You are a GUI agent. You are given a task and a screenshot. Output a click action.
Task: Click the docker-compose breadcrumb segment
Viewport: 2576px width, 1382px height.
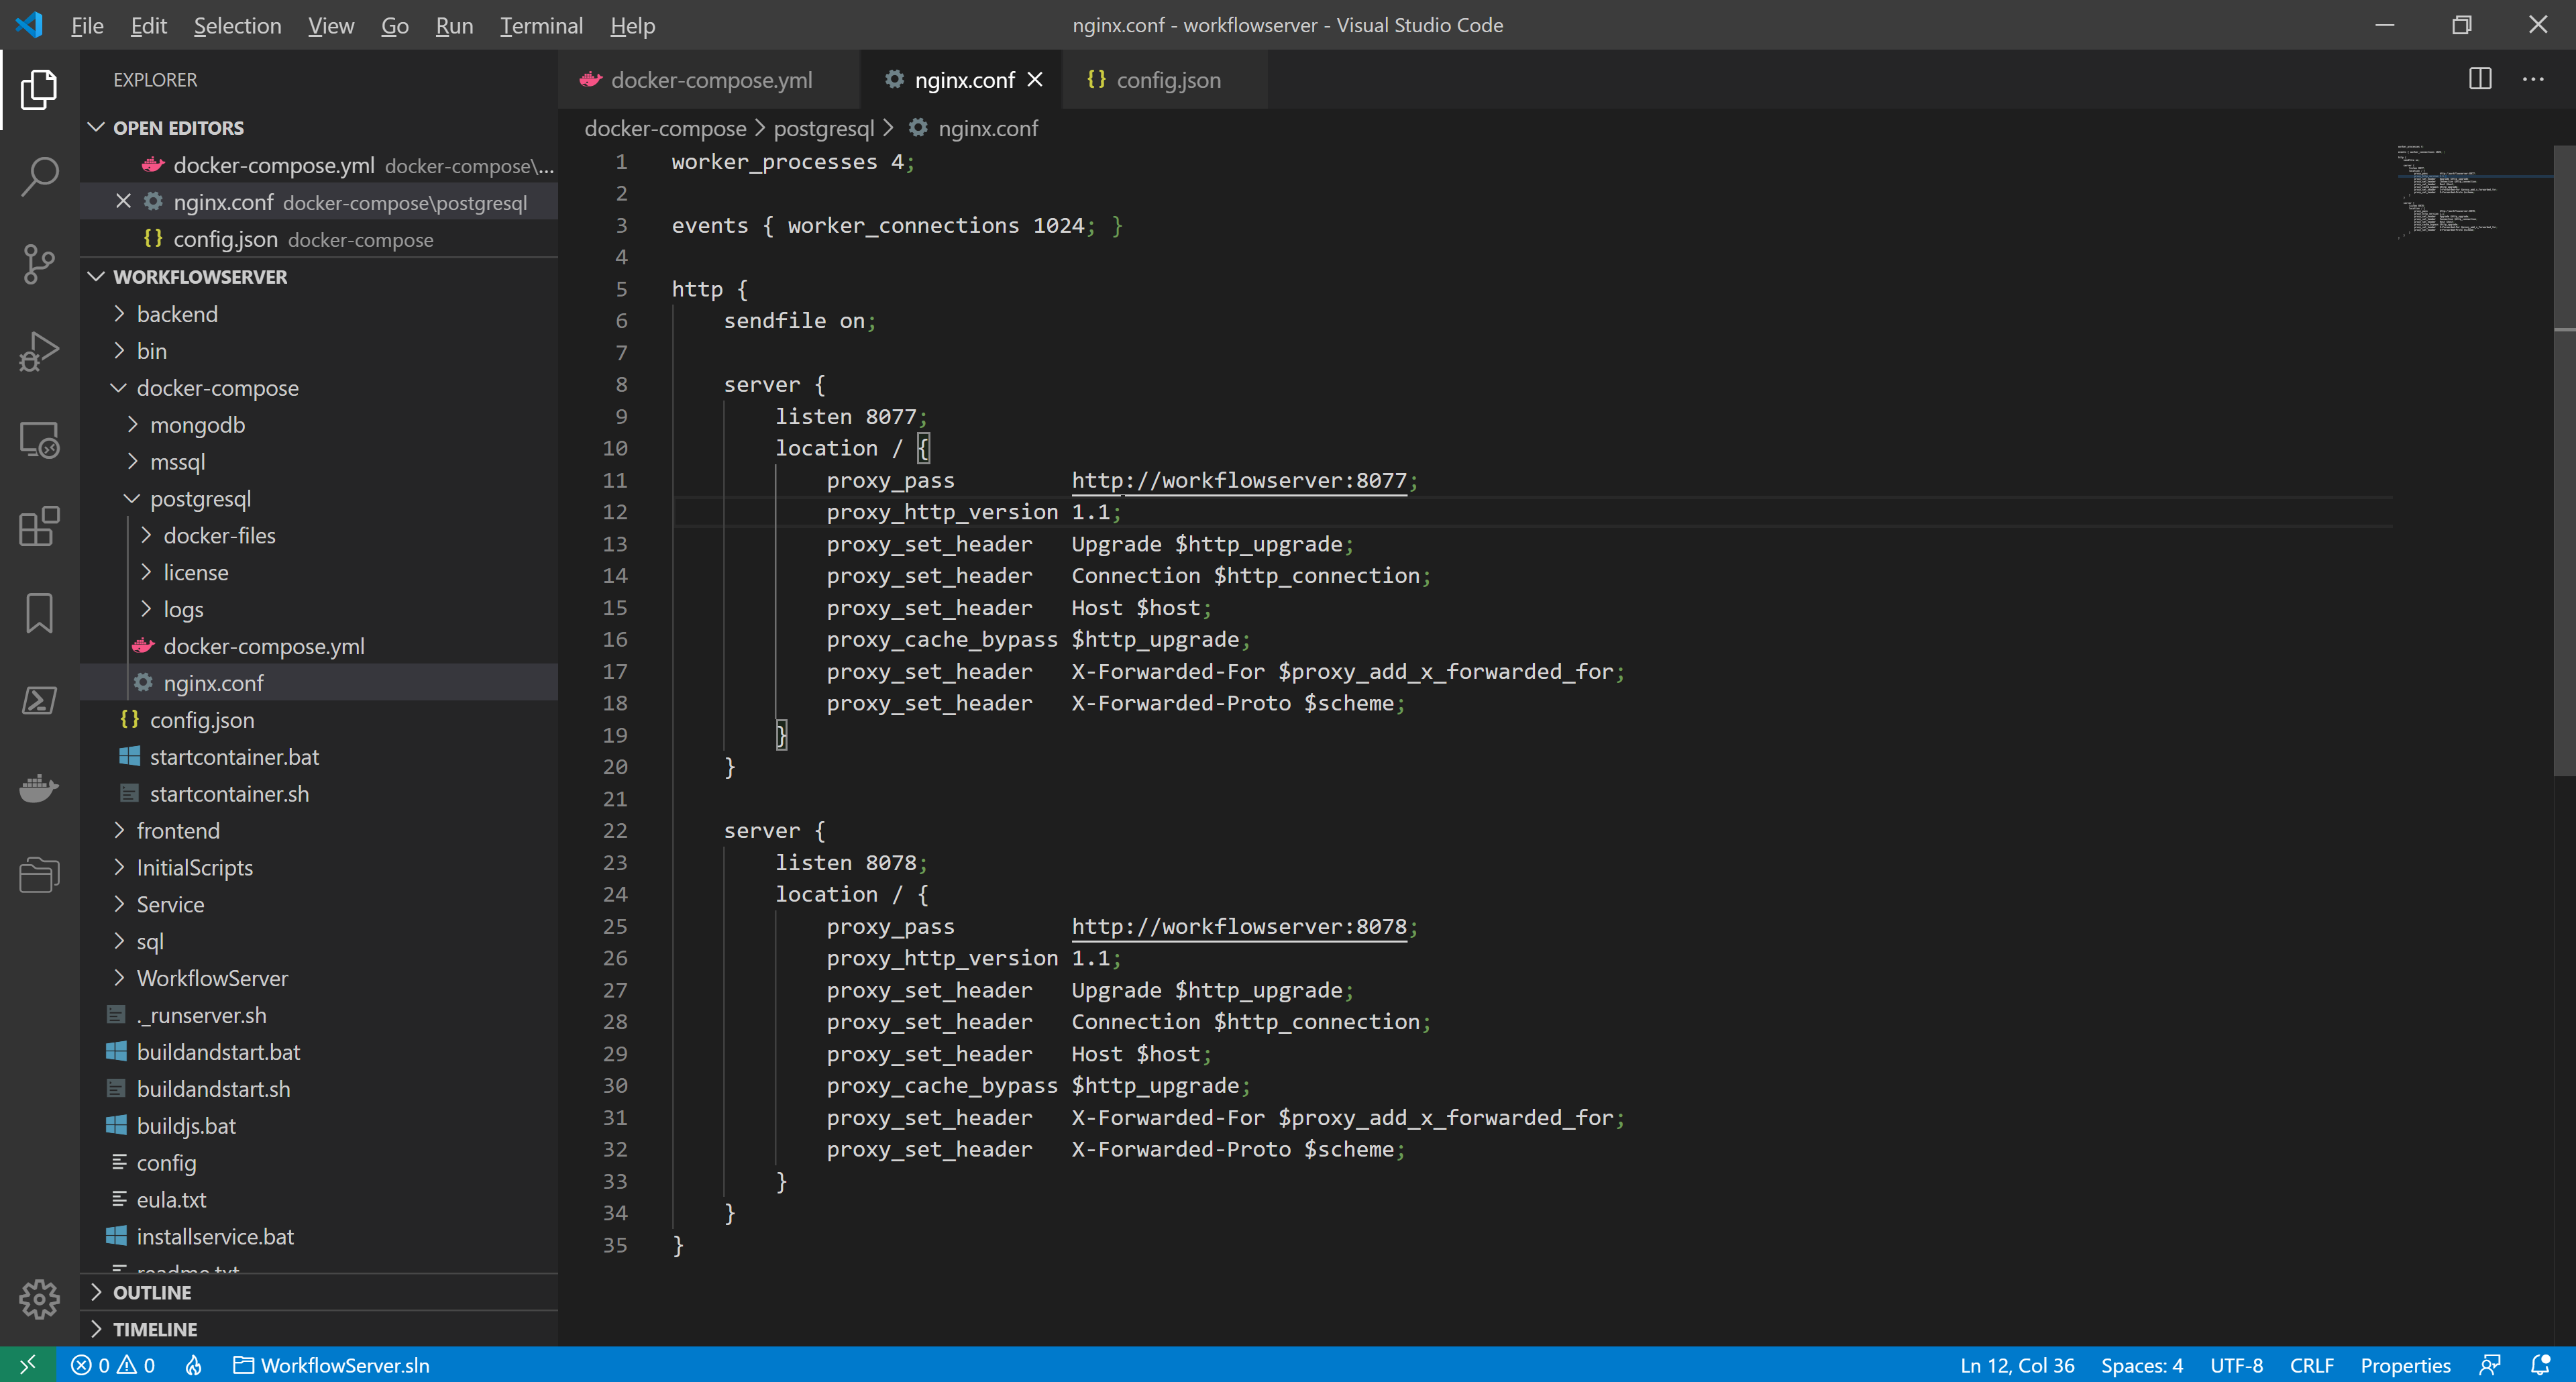[x=665, y=128]
